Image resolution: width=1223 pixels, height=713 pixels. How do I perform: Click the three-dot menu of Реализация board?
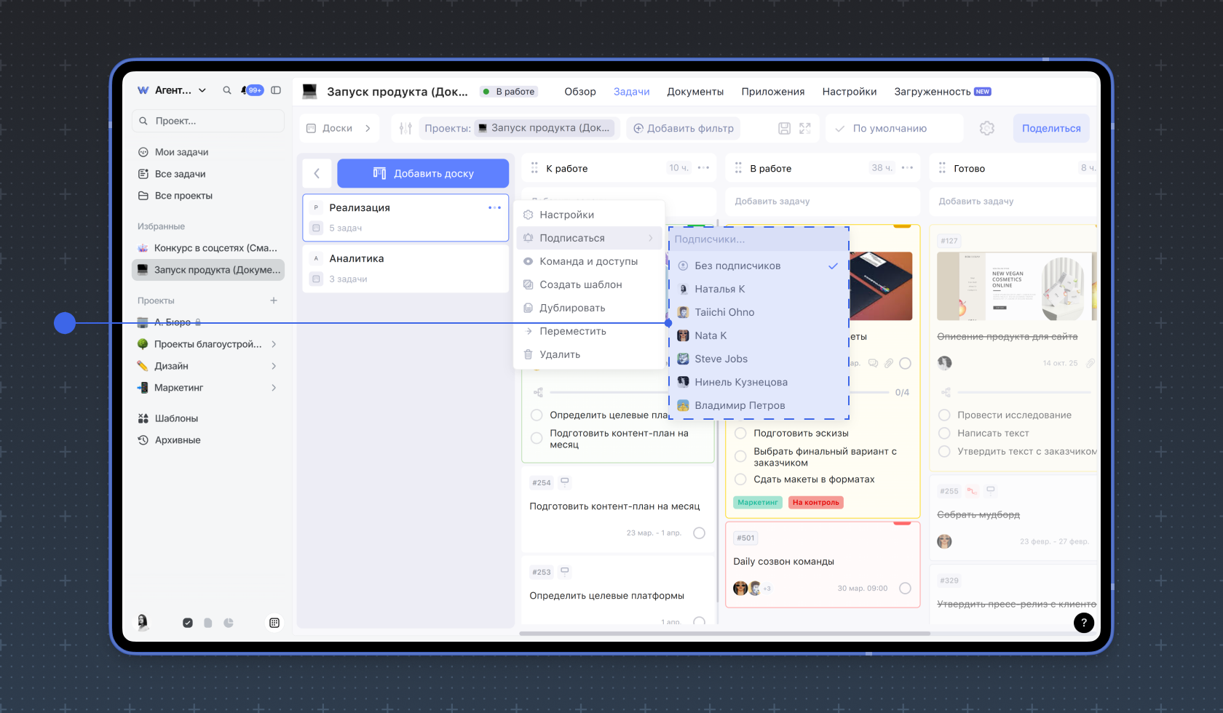(494, 208)
